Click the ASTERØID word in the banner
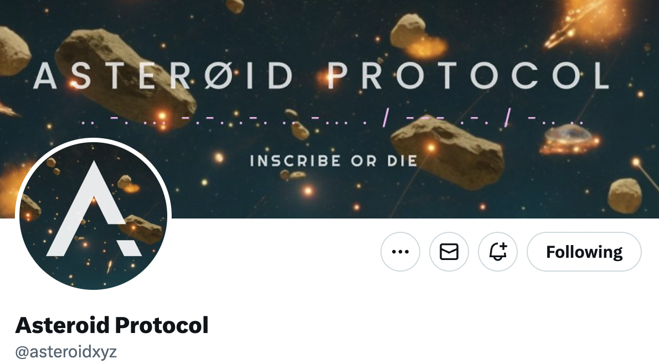659x364 pixels. [x=163, y=76]
